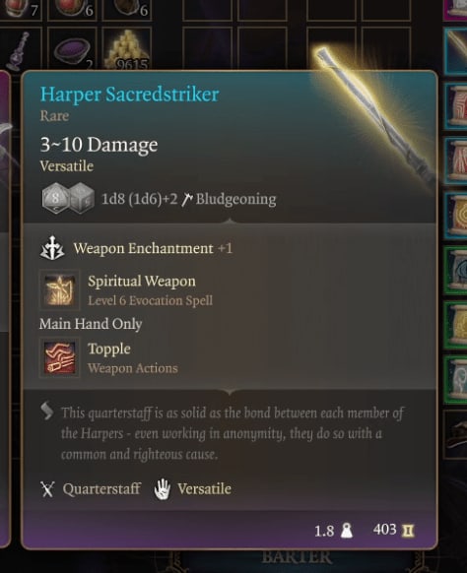Select the yellow spiral scroll item
This screenshot has width=467, height=573.
tap(455, 216)
